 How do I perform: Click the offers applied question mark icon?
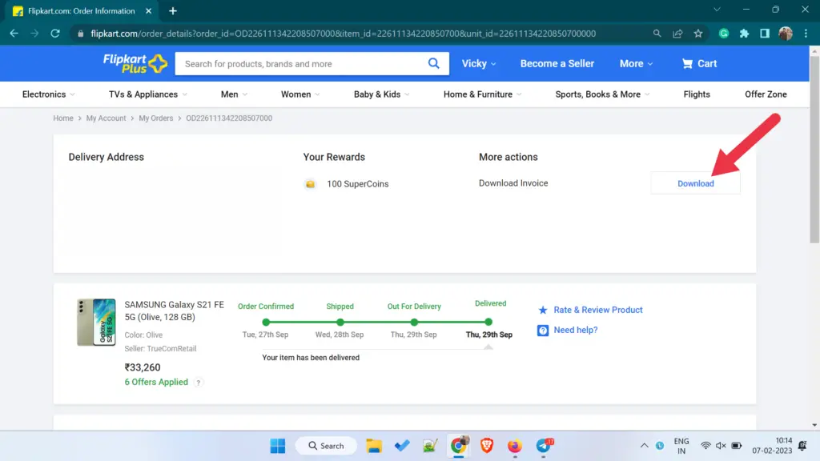199,382
